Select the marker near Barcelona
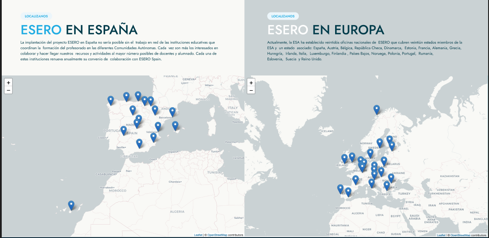489x238 pixels. pyautogui.click(x=172, y=112)
